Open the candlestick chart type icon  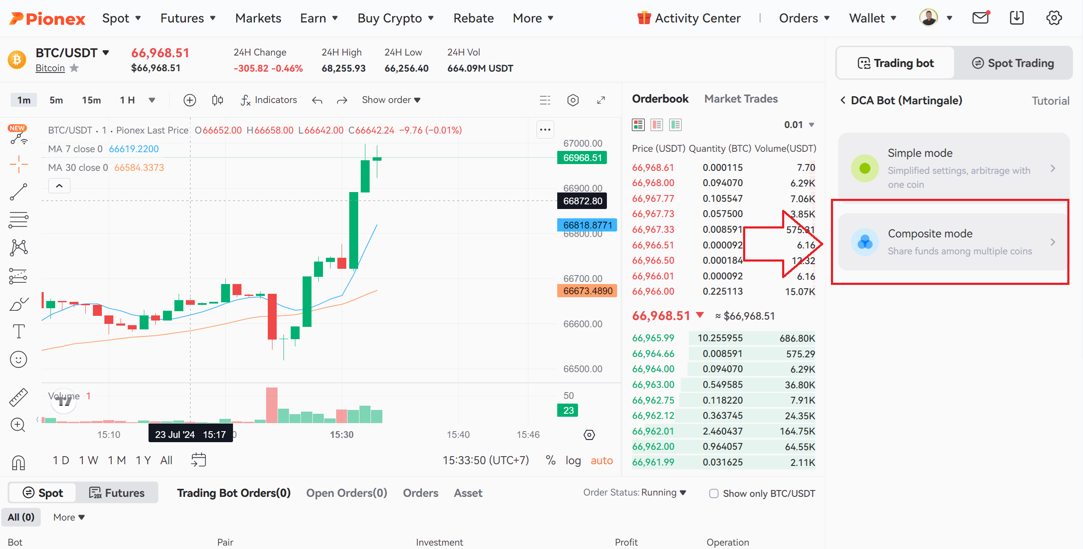(x=217, y=100)
